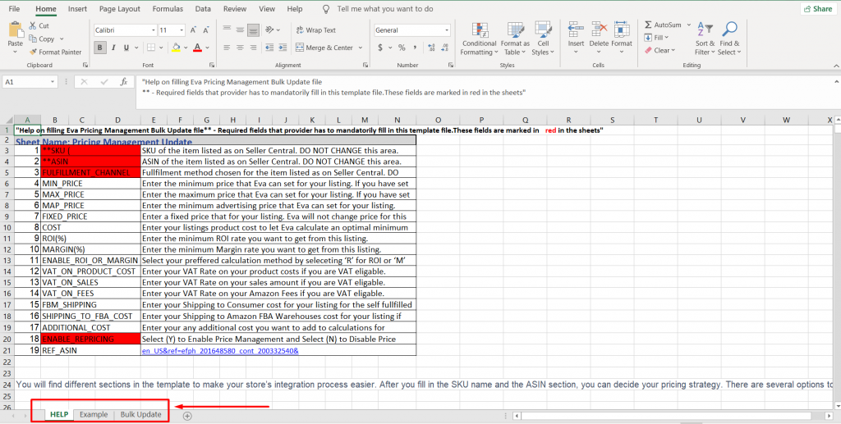The height and width of the screenshot is (424, 841).
Task: Select the Example sheet tab
Action: pos(94,414)
